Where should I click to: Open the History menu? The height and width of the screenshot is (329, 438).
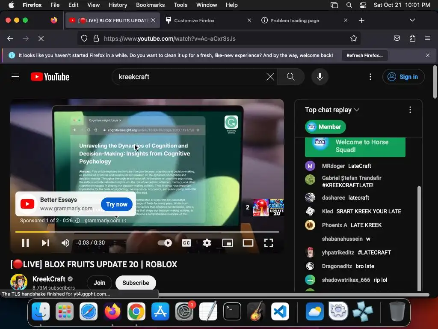[118, 5]
